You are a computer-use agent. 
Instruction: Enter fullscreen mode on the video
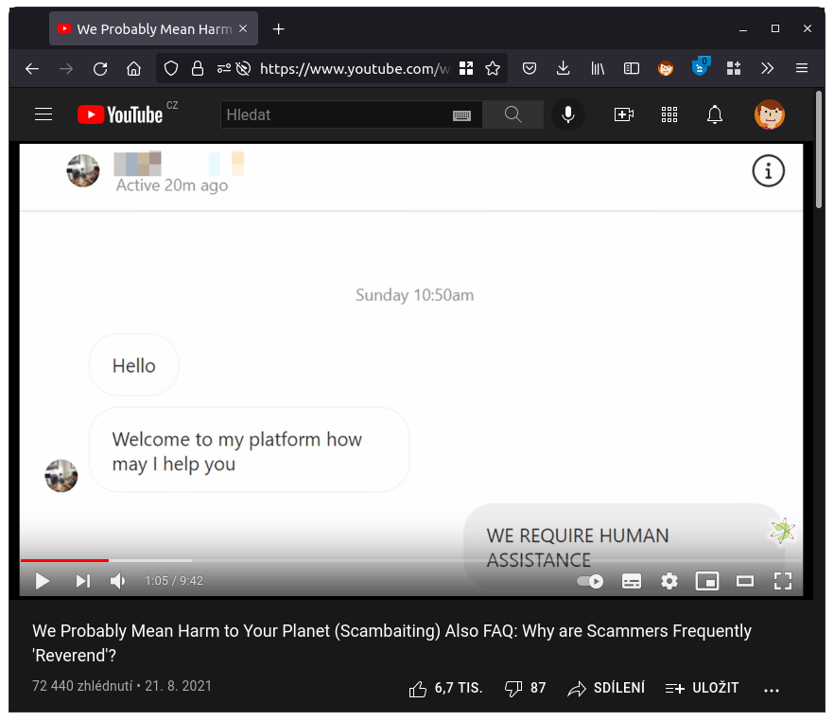[783, 581]
